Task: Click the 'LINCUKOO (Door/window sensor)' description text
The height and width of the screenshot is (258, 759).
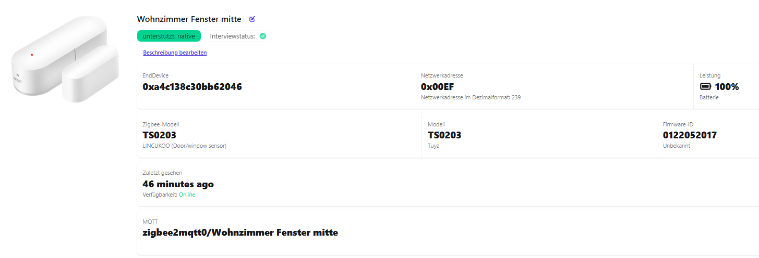Action: (184, 146)
